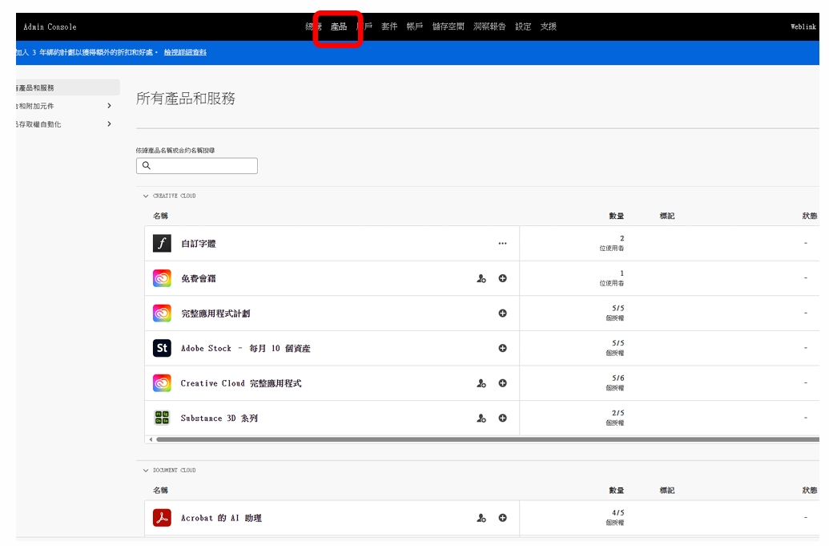829x546 pixels.
Task: Click the plus icon for 完整應用程式計劃
Action: coord(502,313)
